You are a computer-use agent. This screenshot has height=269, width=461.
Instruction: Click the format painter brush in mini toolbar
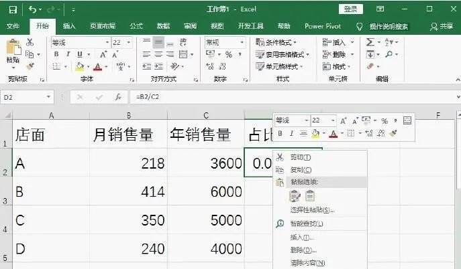tap(393, 133)
